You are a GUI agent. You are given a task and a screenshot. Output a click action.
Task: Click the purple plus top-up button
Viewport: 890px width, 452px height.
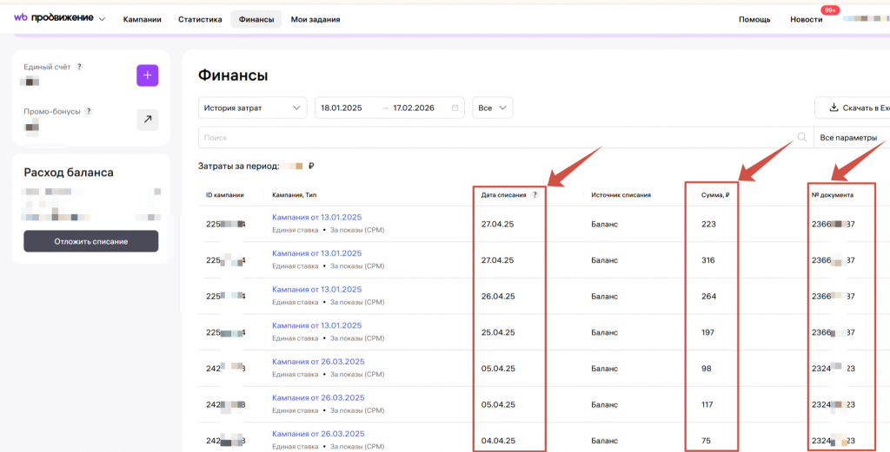tap(148, 75)
